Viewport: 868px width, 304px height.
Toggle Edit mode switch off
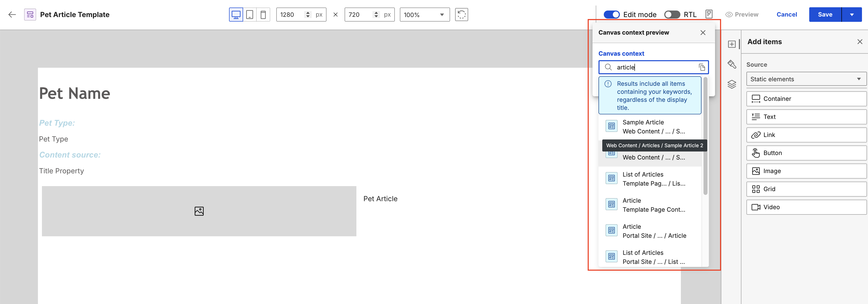611,15
